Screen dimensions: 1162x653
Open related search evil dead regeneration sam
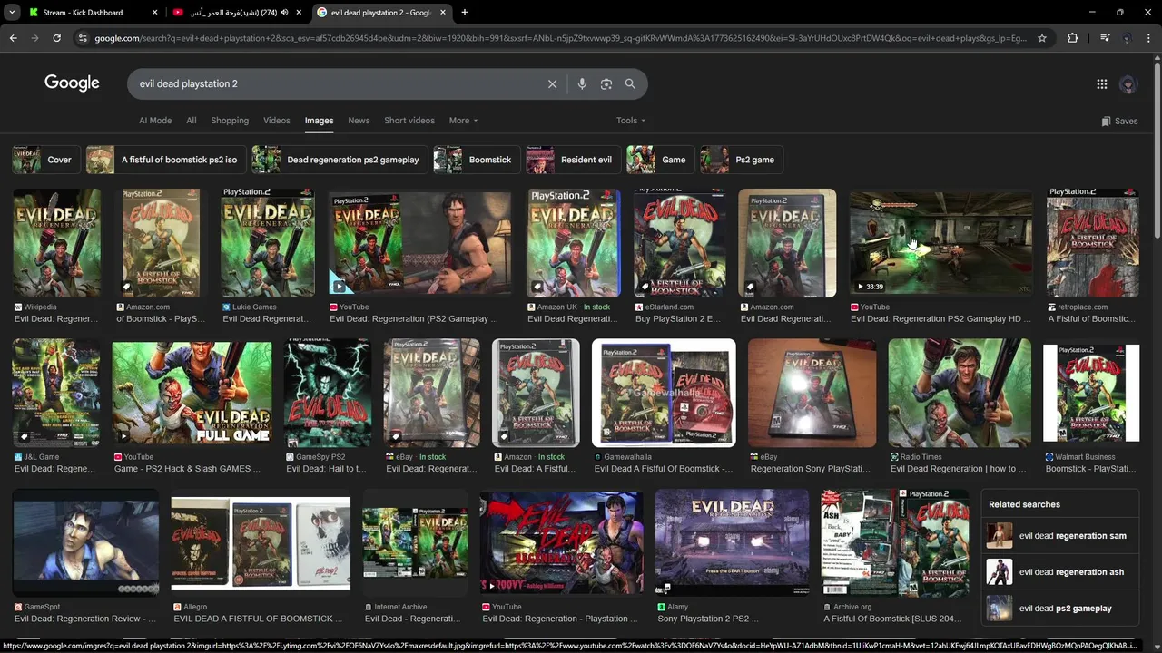[x=1059, y=536]
